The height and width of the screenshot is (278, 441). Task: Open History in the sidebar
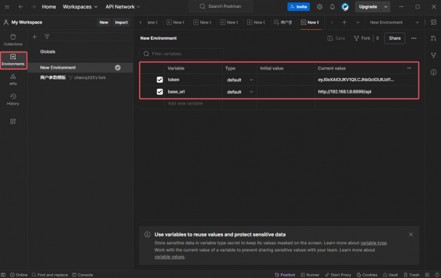(x=13, y=100)
